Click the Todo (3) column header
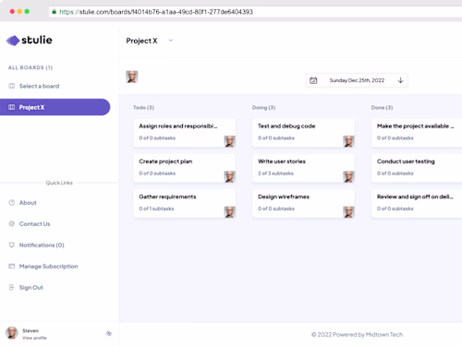Screen dimensions: 462x346 click(x=143, y=107)
